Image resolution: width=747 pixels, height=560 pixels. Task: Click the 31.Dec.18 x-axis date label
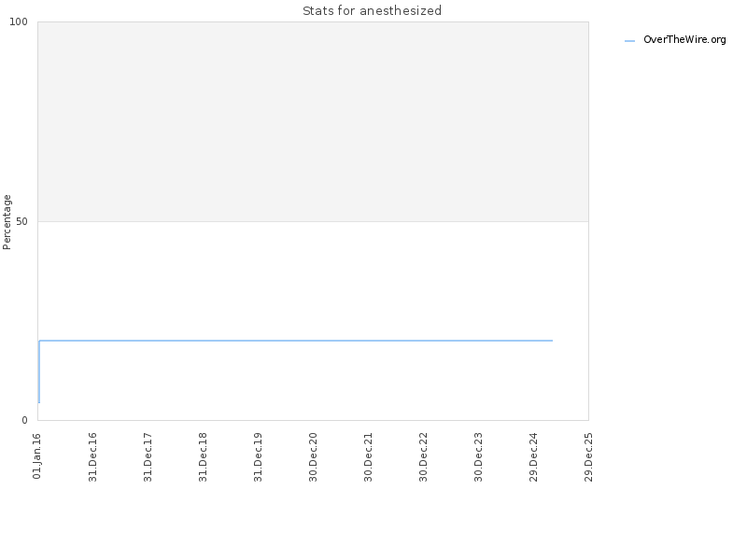coord(203,457)
